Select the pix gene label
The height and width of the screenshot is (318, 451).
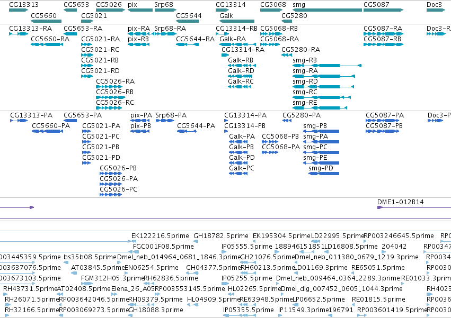132,5
